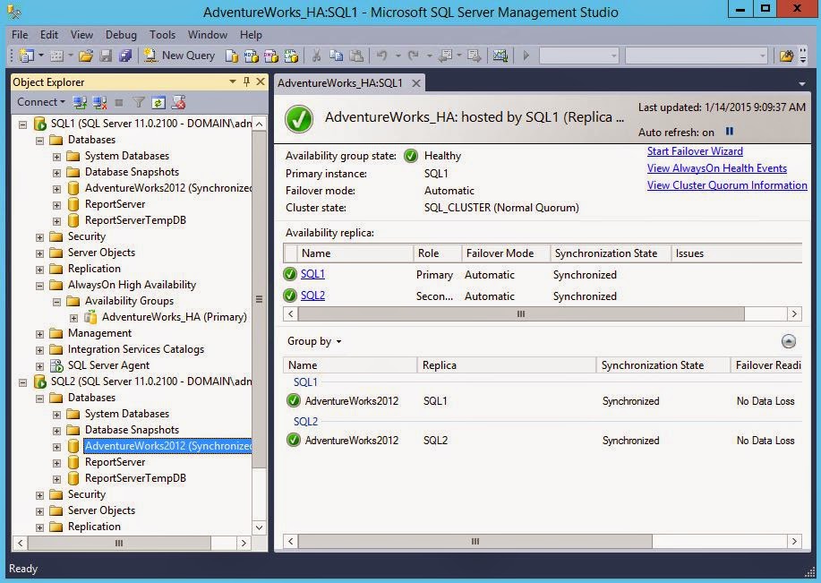Click the Save All icon
The image size is (821, 583).
(125, 55)
